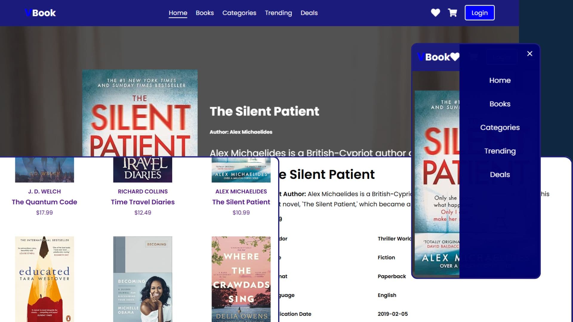
Task: Open Books in top navigation
Action: [x=205, y=13]
